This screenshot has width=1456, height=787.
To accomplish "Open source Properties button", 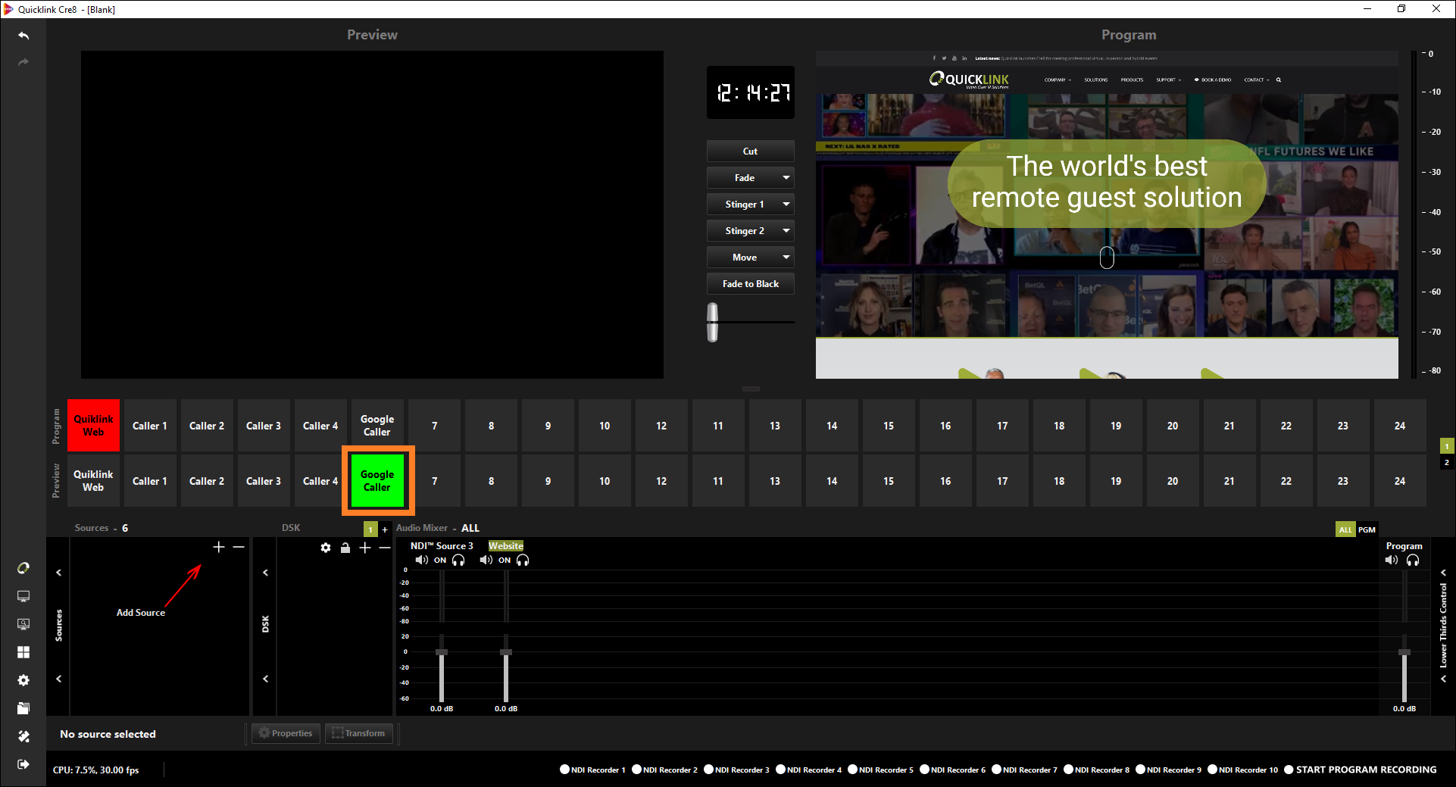I will [286, 733].
